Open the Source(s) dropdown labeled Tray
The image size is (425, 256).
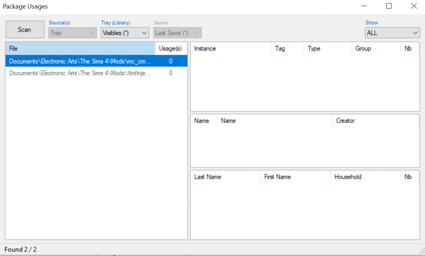[72, 32]
